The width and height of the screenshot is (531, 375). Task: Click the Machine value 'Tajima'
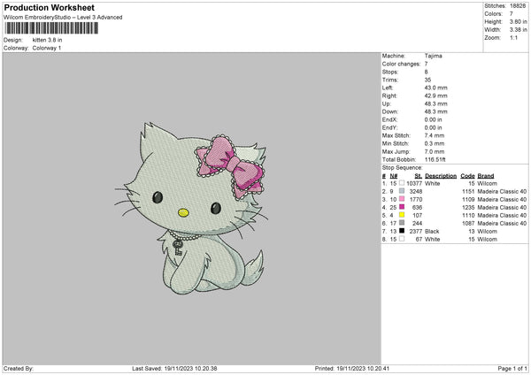click(x=433, y=56)
